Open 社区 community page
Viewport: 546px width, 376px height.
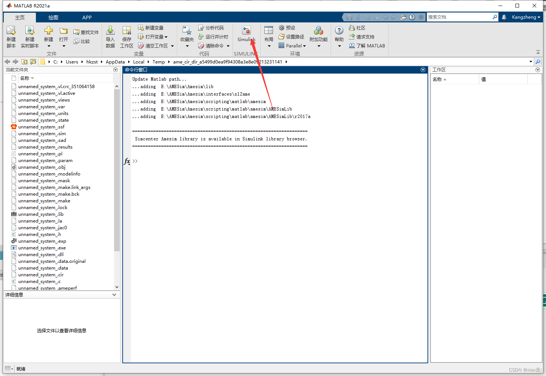coord(357,28)
